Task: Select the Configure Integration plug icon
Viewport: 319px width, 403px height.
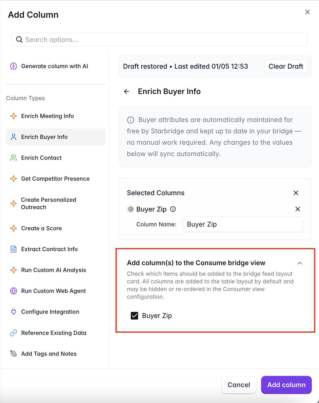Action: click(x=13, y=312)
